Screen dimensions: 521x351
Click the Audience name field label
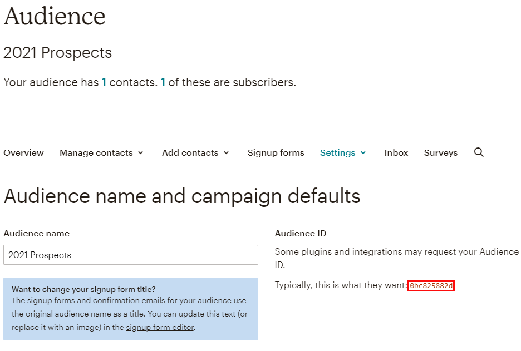pos(36,234)
